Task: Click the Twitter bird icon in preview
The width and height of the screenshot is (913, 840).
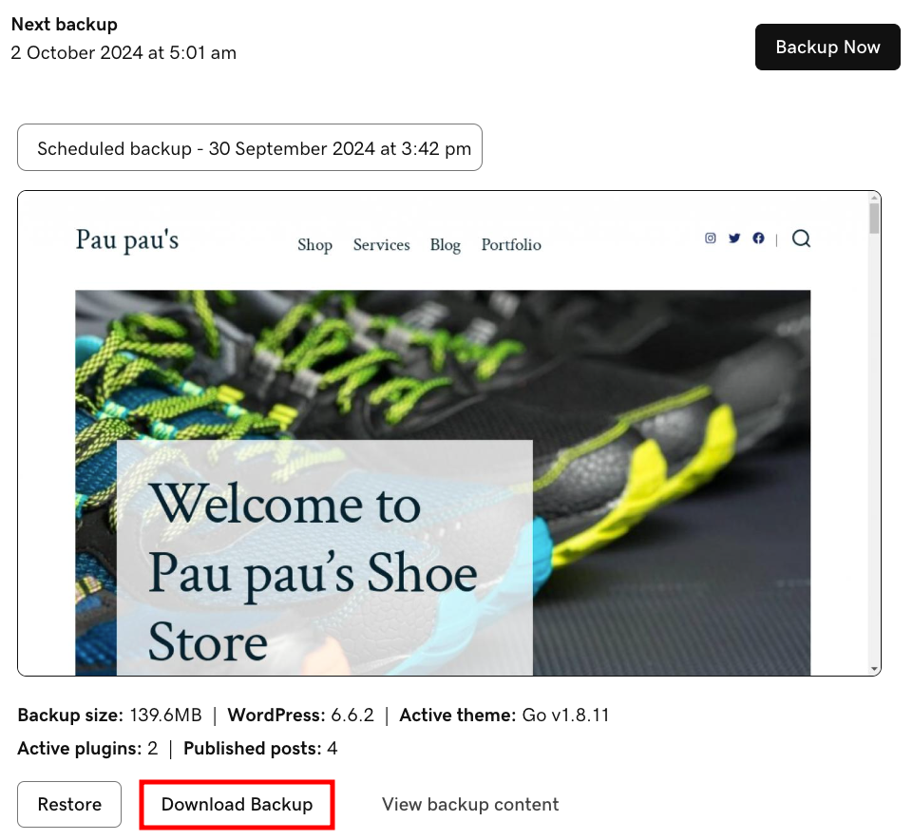Action: pos(734,238)
